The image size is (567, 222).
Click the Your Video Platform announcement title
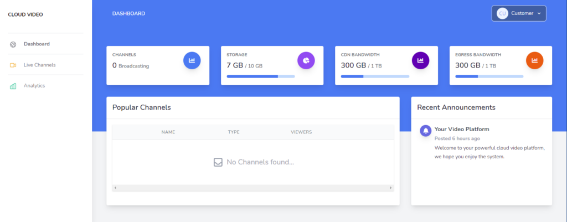click(462, 129)
